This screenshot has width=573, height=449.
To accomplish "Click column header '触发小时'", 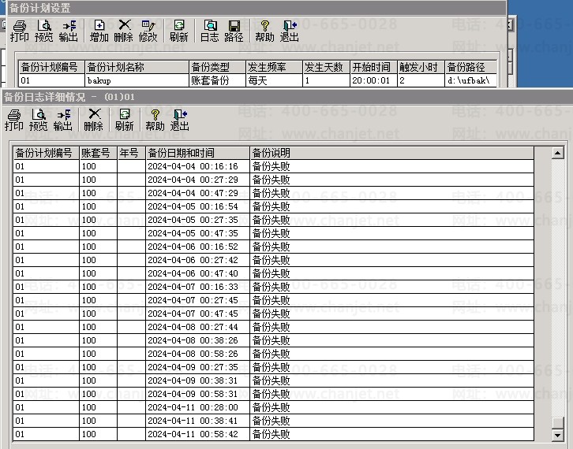I will 421,67.
